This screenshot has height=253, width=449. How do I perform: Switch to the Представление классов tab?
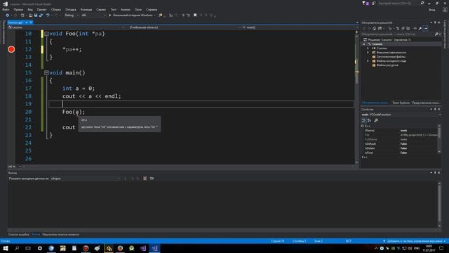pos(426,103)
